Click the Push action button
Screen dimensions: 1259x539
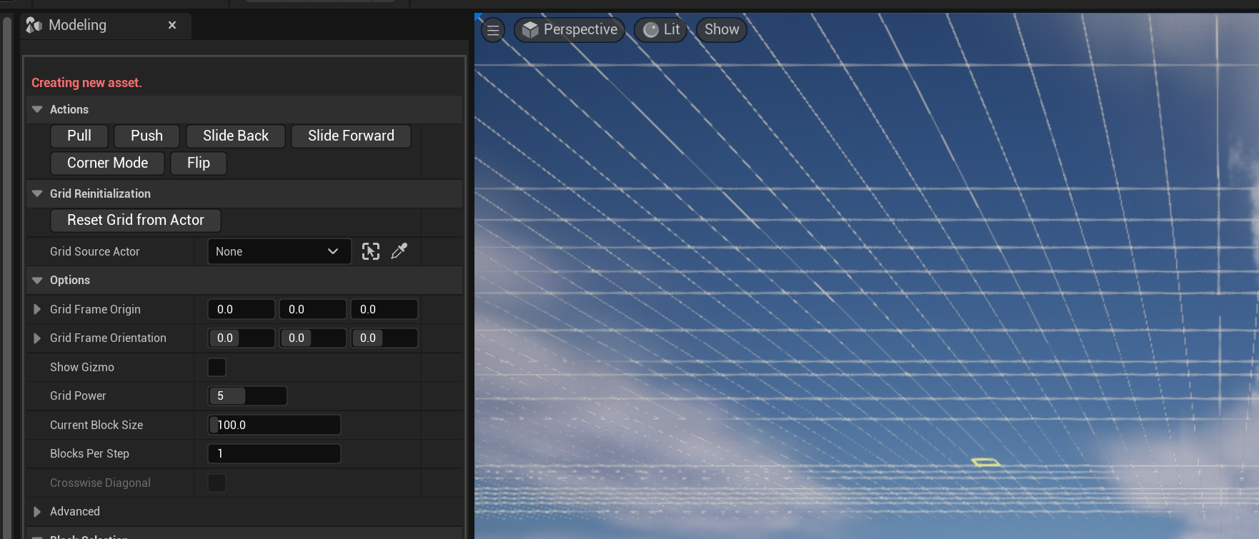[x=146, y=136]
